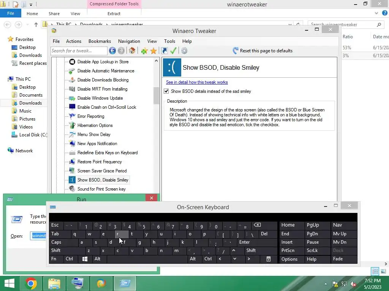
Task: Click the Options key on On-Screen Keyboard
Action: click(x=292, y=259)
